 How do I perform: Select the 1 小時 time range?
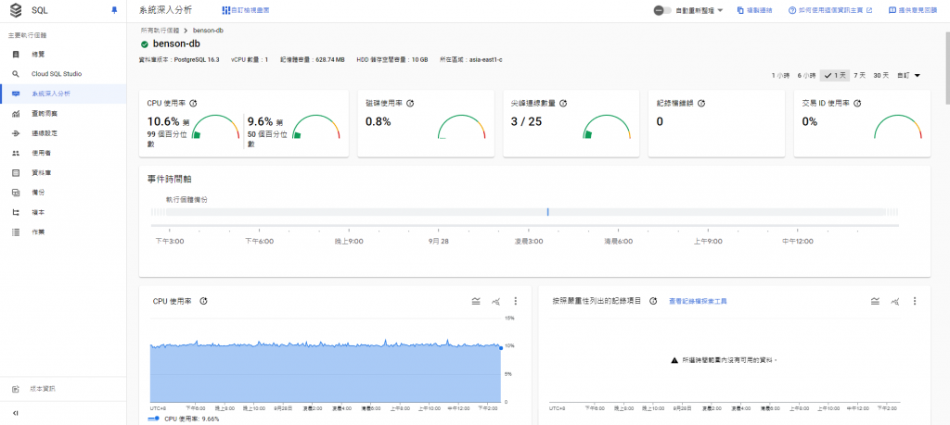(x=780, y=76)
